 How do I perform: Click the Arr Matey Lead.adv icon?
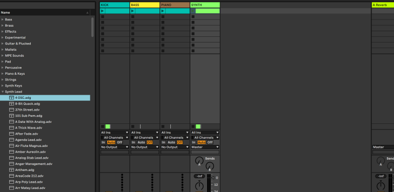pyautogui.click(x=11, y=188)
